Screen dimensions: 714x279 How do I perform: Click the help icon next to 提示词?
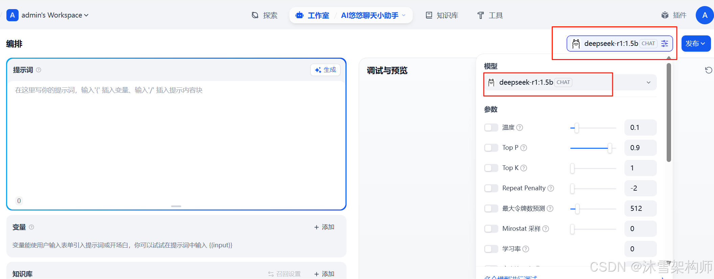coord(39,70)
